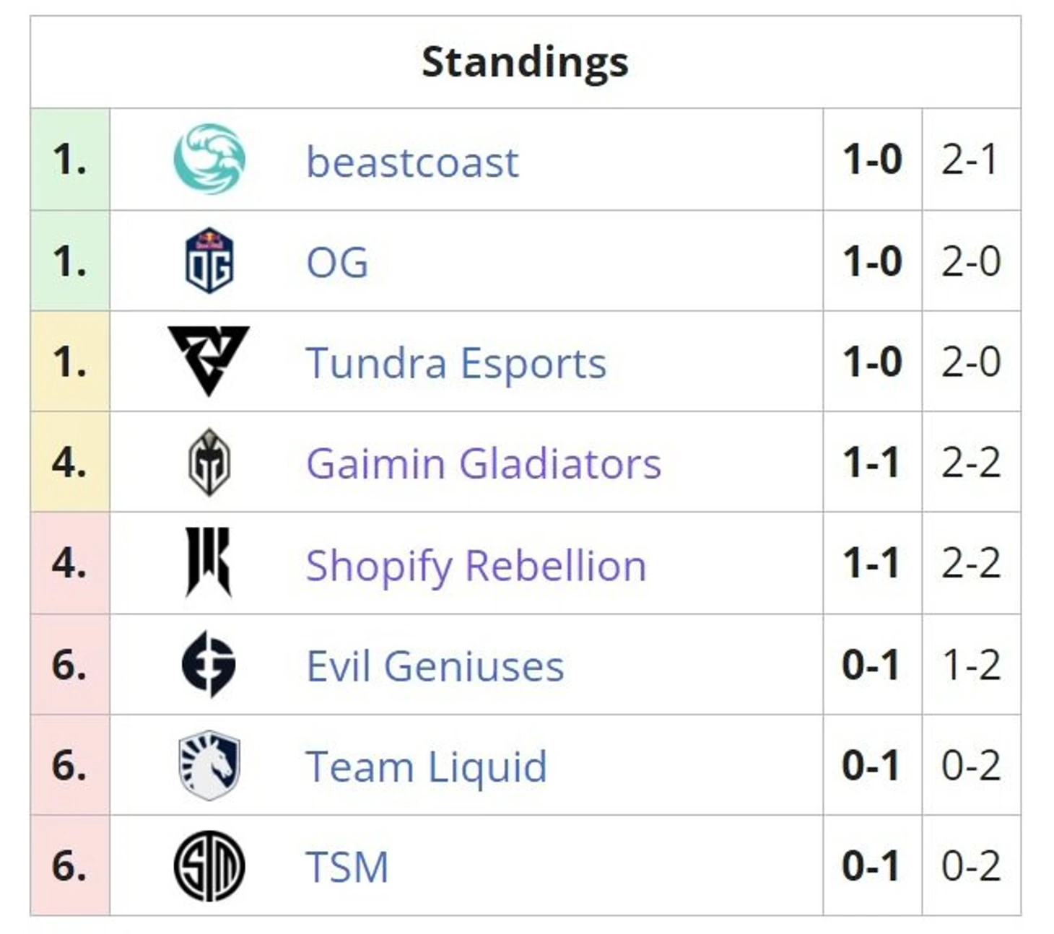This screenshot has width=1054, height=934.
Task: Open the OG team page link
Action: (337, 262)
